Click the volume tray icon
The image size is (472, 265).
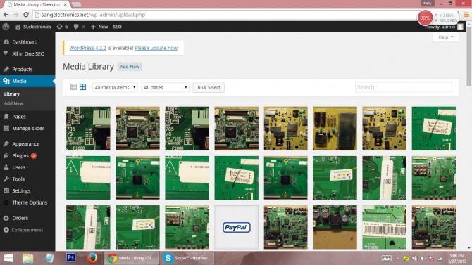(x=423, y=259)
